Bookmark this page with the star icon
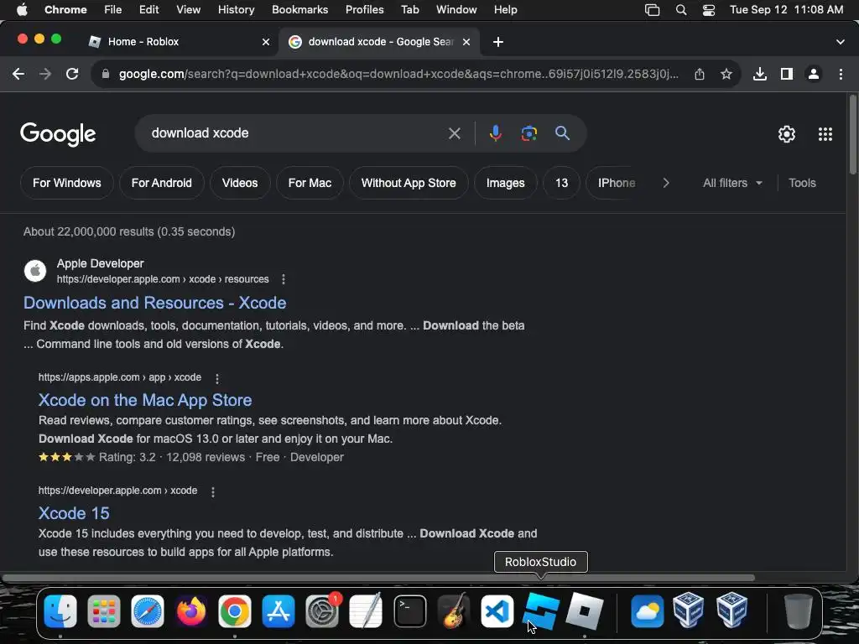Viewport: 859px width, 644px height. (726, 74)
